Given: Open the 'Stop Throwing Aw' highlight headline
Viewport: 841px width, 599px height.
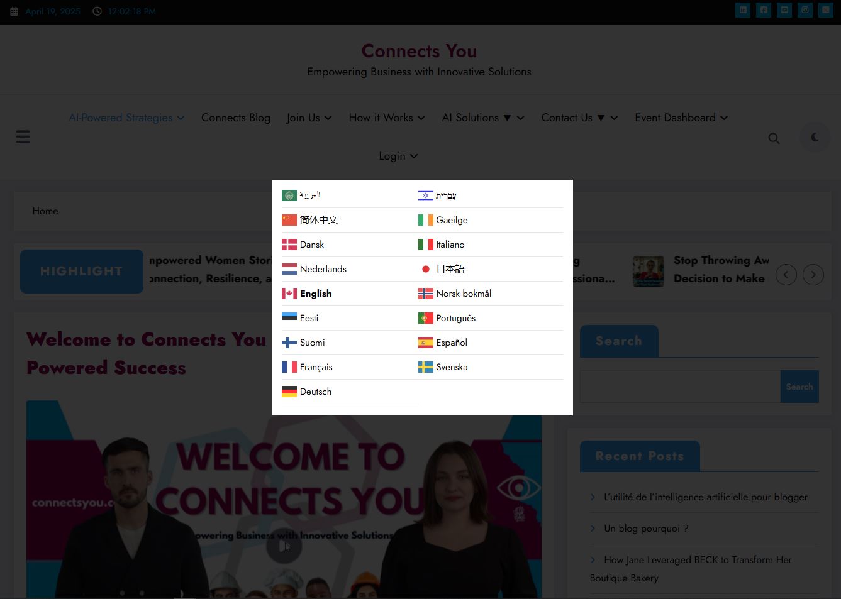Looking at the screenshot, I should point(721,269).
